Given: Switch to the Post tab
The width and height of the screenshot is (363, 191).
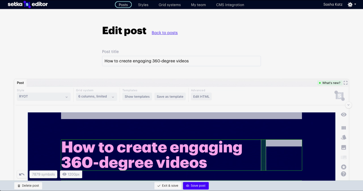Looking at the screenshot, I should click(20, 83).
